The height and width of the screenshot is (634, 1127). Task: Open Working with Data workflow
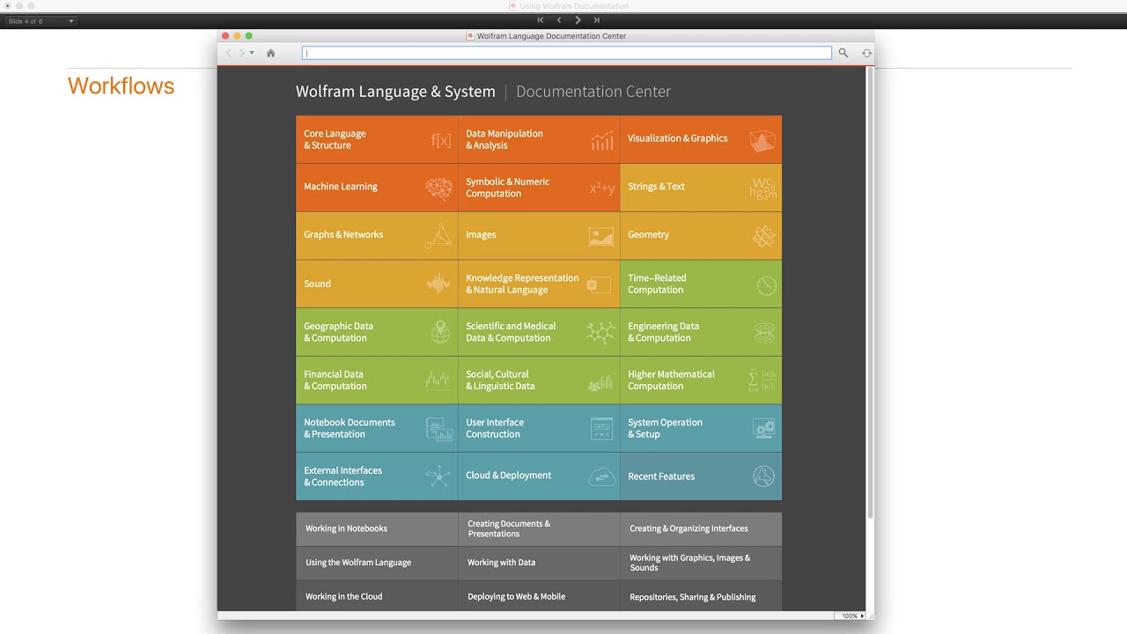pyautogui.click(x=539, y=563)
